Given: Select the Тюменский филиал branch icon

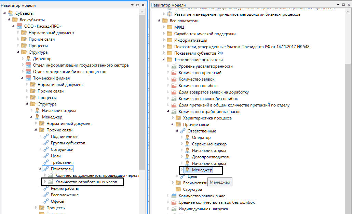Looking at the screenshot, I should pos(28,78).
